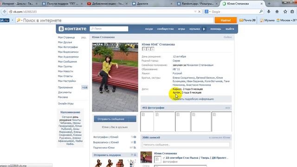Open Мои Новости in sidebar
This screenshot has width=297, height=167.
[x=65, y=71]
